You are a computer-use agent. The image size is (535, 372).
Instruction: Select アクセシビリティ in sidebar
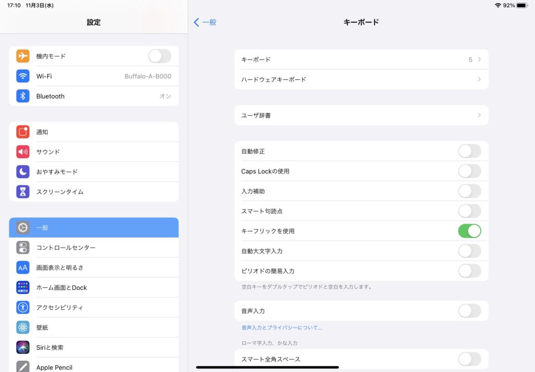pos(94,308)
